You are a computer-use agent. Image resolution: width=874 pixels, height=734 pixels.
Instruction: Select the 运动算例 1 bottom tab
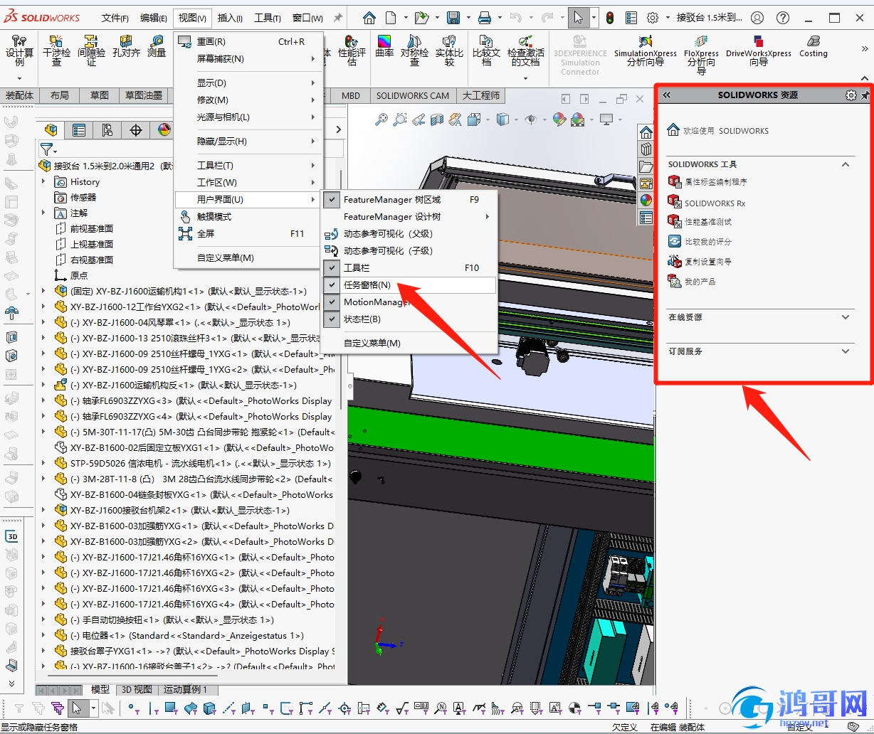pos(186,690)
